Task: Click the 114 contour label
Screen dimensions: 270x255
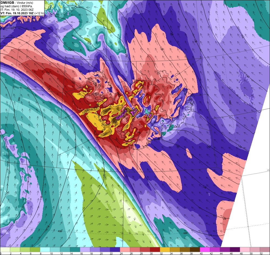Action: click(28, 182)
